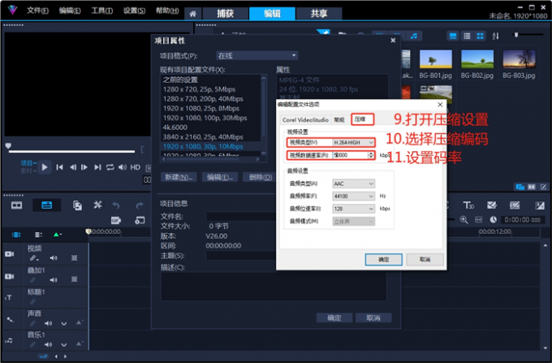Screen dimensions: 552x363
Task: Expand the 音频类型 AAC dropdown
Action: pos(353,184)
